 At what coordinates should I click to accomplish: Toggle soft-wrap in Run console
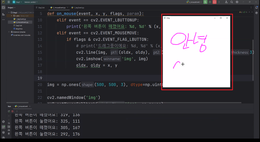9,123
